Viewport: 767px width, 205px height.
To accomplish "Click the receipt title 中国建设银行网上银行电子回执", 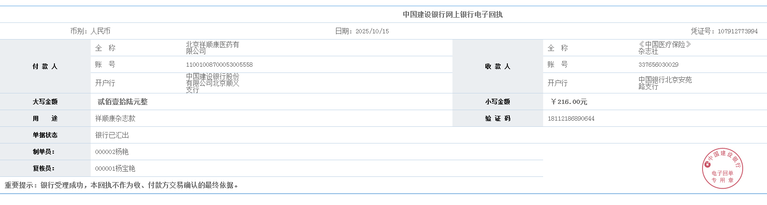I will 452,15.
